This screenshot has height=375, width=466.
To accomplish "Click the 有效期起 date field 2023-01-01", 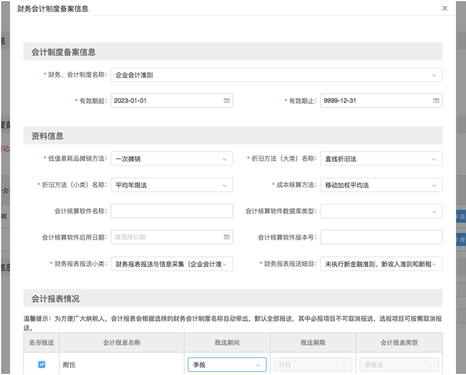I will (164, 101).
